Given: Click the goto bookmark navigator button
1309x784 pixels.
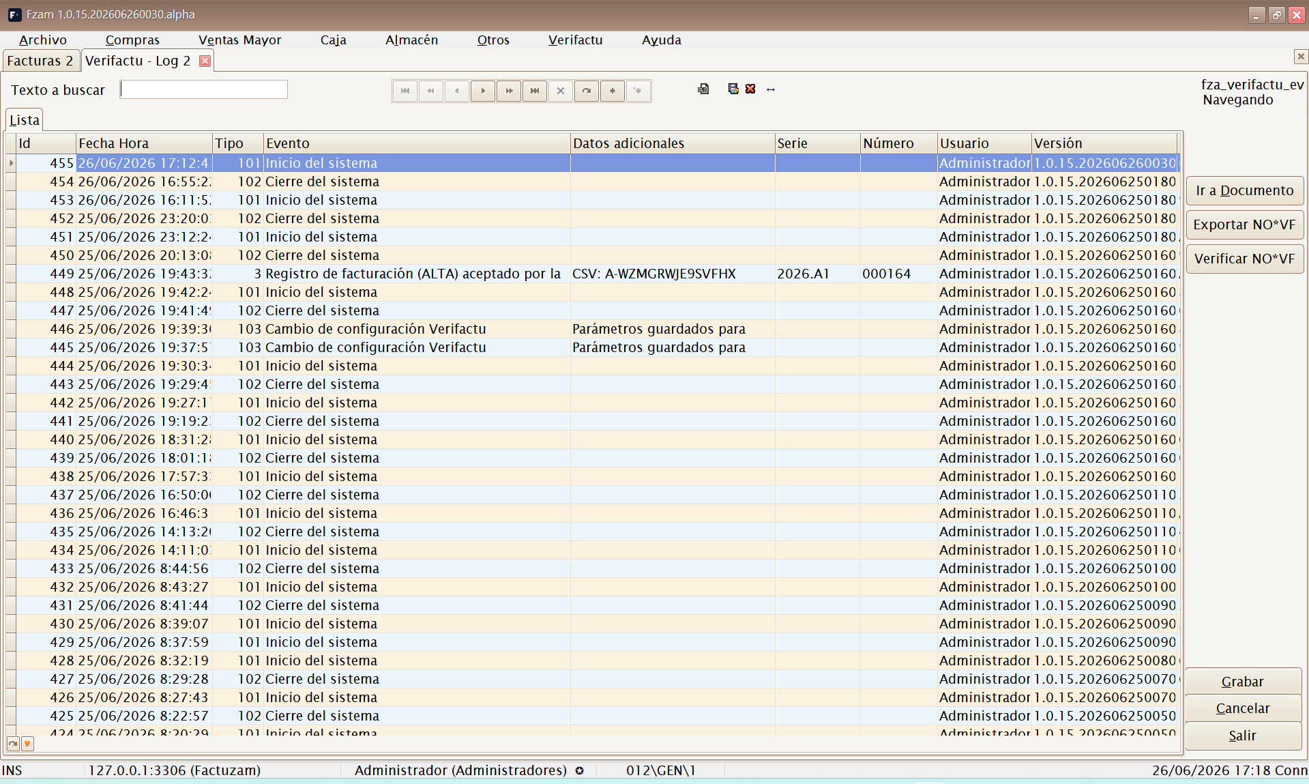Looking at the screenshot, I should click(638, 91).
